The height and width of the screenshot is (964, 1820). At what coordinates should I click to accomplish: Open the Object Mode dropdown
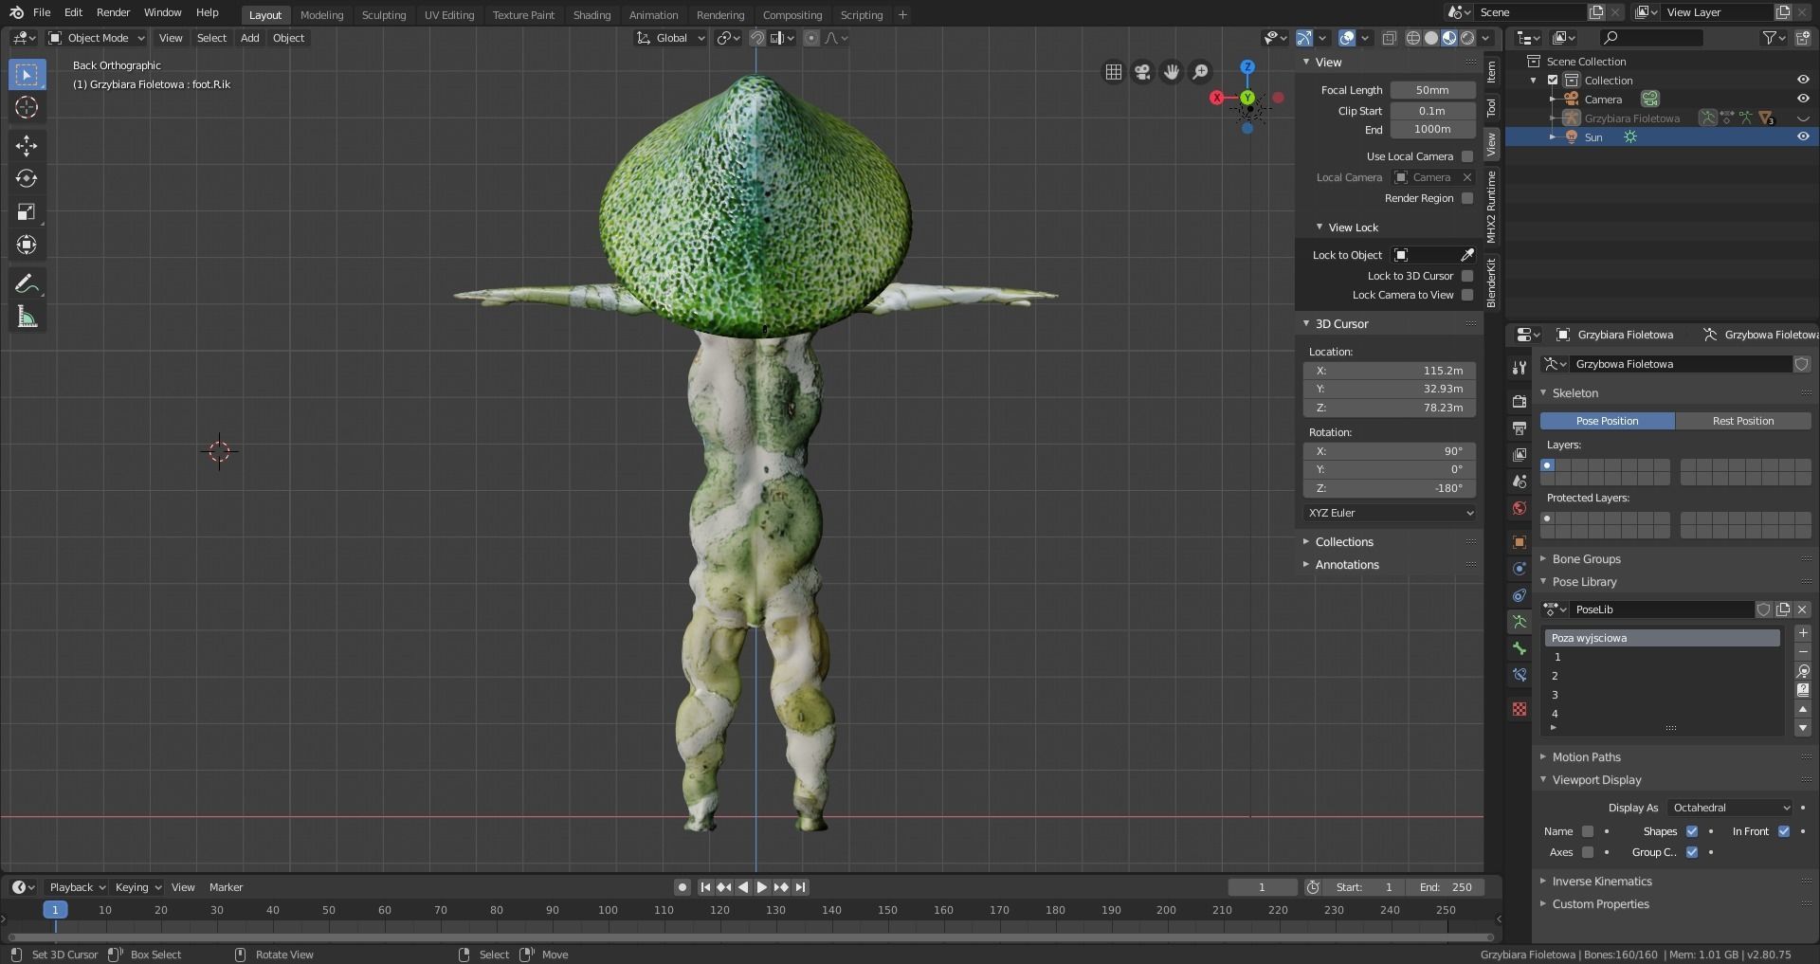coord(97,38)
